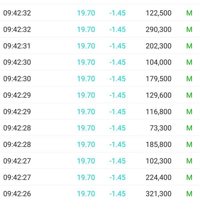The image size is (200, 200).
Task: Select the 129,600 volume trade row
Action: pos(100,95)
